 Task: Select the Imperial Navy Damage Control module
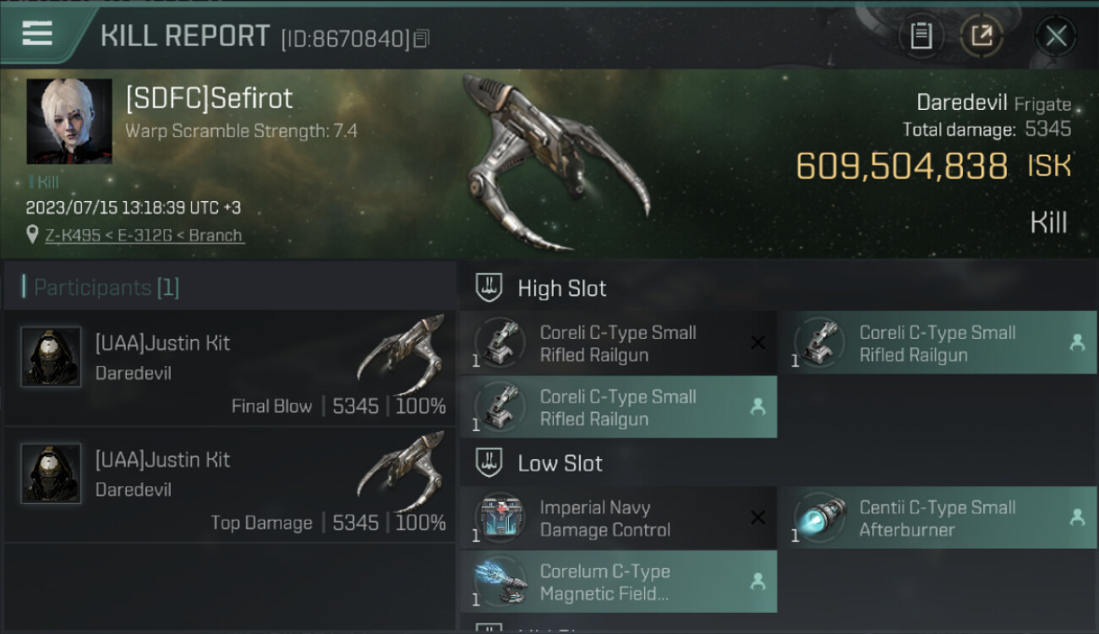pyautogui.click(x=618, y=519)
